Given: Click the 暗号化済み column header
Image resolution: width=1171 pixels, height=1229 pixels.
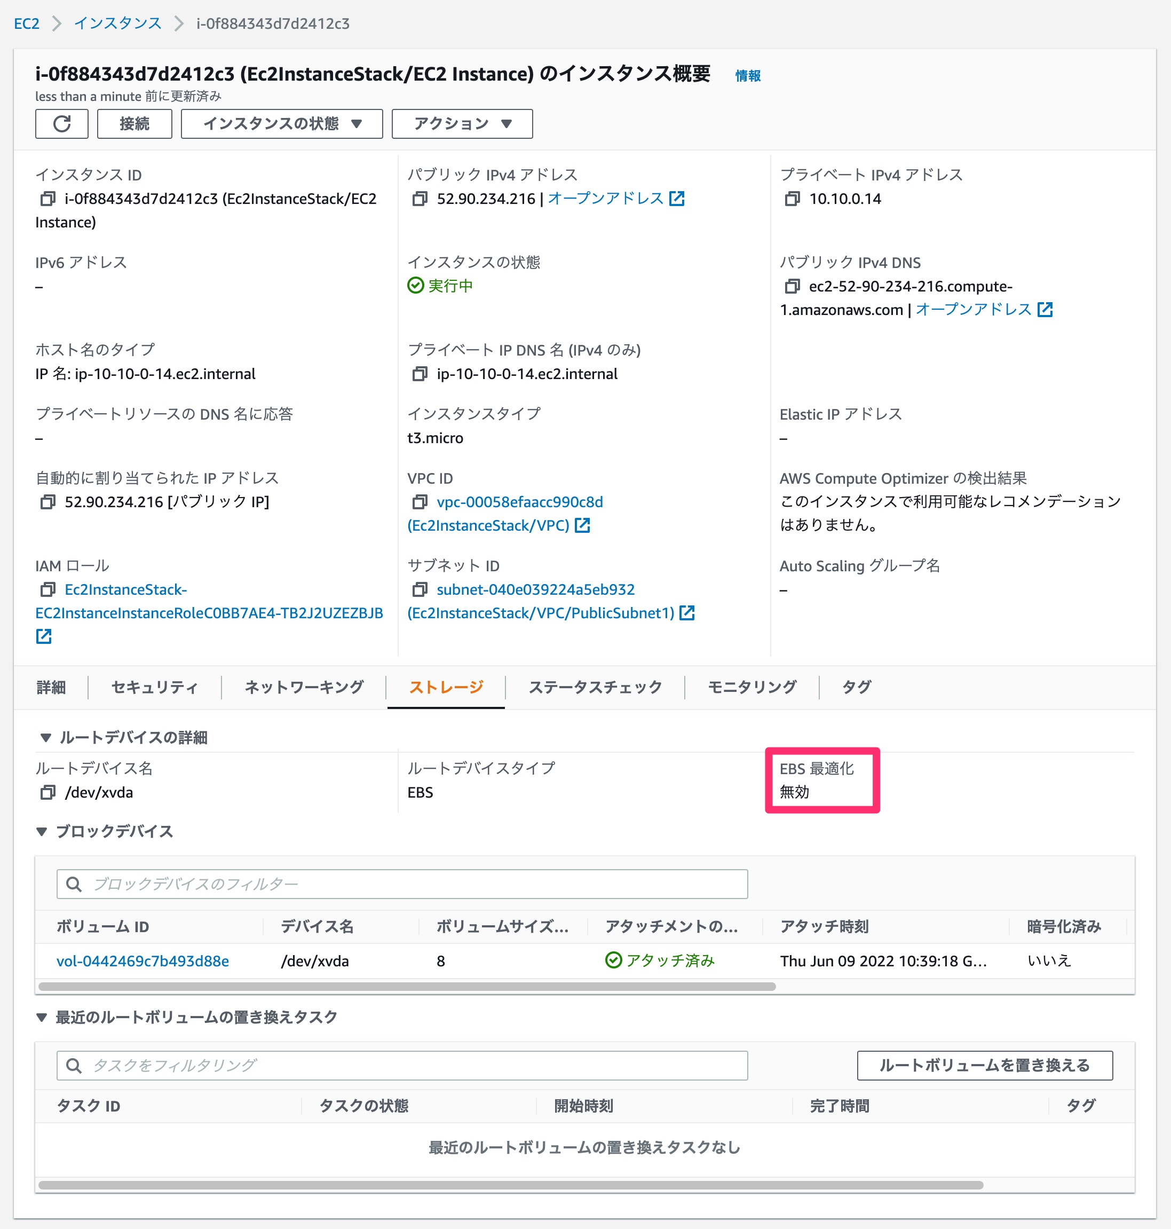Looking at the screenshot, I should pos(1064,926).
